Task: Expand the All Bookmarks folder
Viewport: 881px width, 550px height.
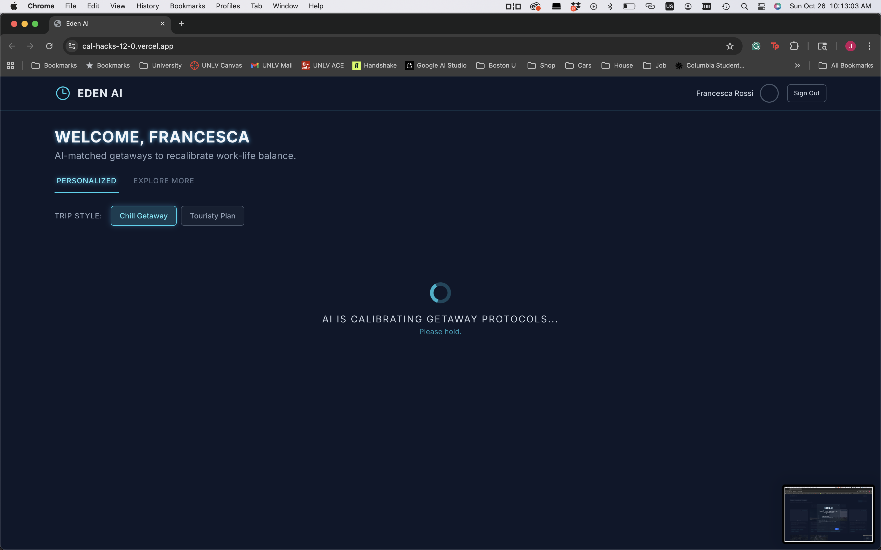Action: pos(846,65)
